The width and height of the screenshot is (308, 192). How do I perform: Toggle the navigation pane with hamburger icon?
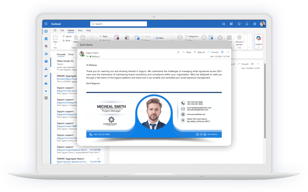55,30
